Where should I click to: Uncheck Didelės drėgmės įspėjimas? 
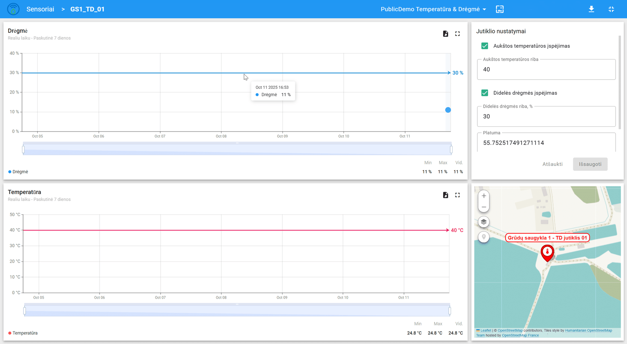(x=485, y=93)
